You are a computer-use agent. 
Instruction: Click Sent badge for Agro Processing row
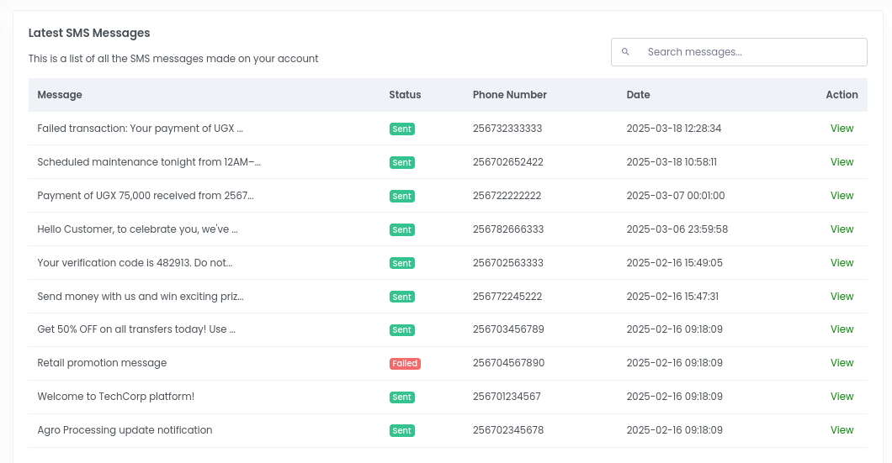pos(401,430)
